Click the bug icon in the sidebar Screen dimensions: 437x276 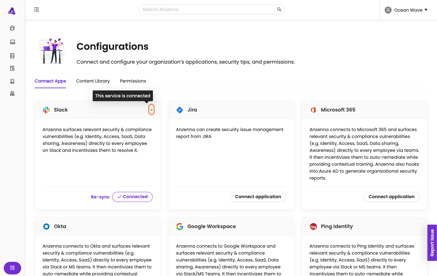coord(12,28)
